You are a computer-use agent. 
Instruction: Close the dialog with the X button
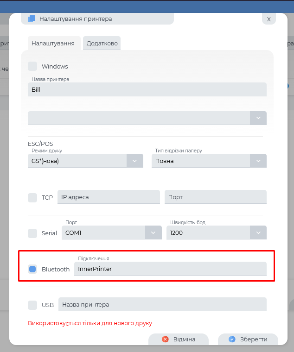(x=269, y=19)
